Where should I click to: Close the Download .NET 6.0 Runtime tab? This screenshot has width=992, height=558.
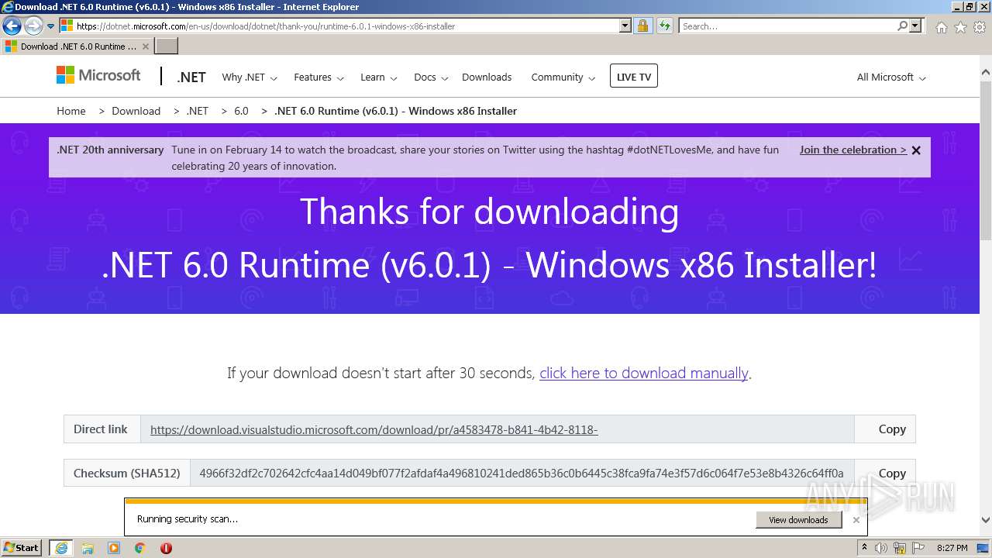145,46
